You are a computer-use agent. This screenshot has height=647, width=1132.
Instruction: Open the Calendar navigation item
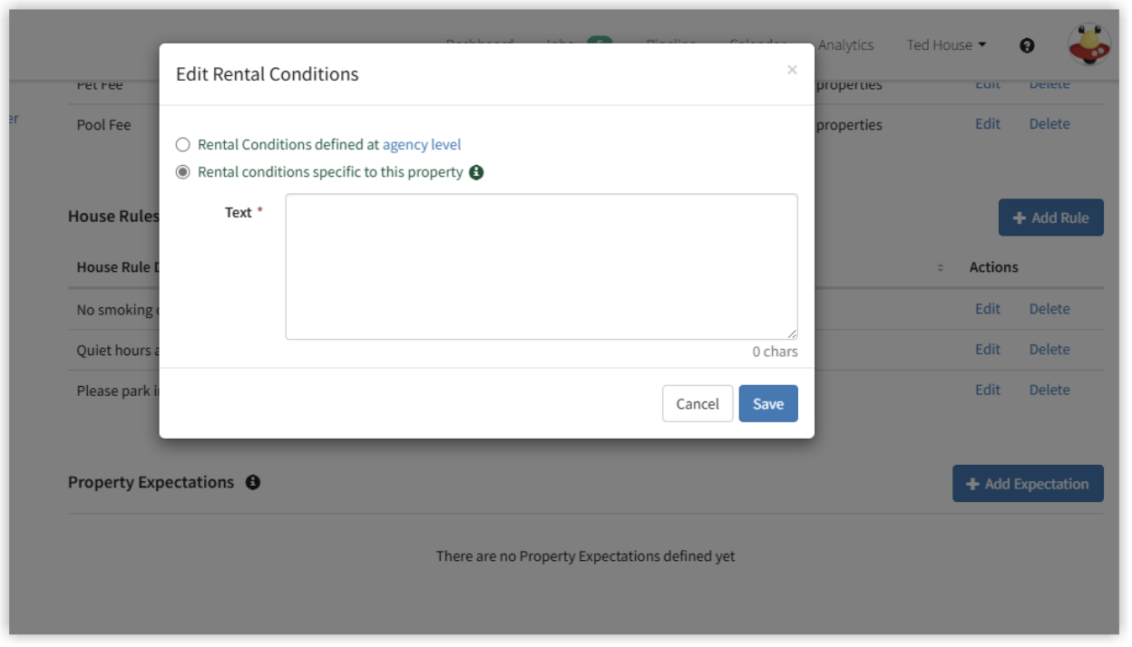pos(756,44)
